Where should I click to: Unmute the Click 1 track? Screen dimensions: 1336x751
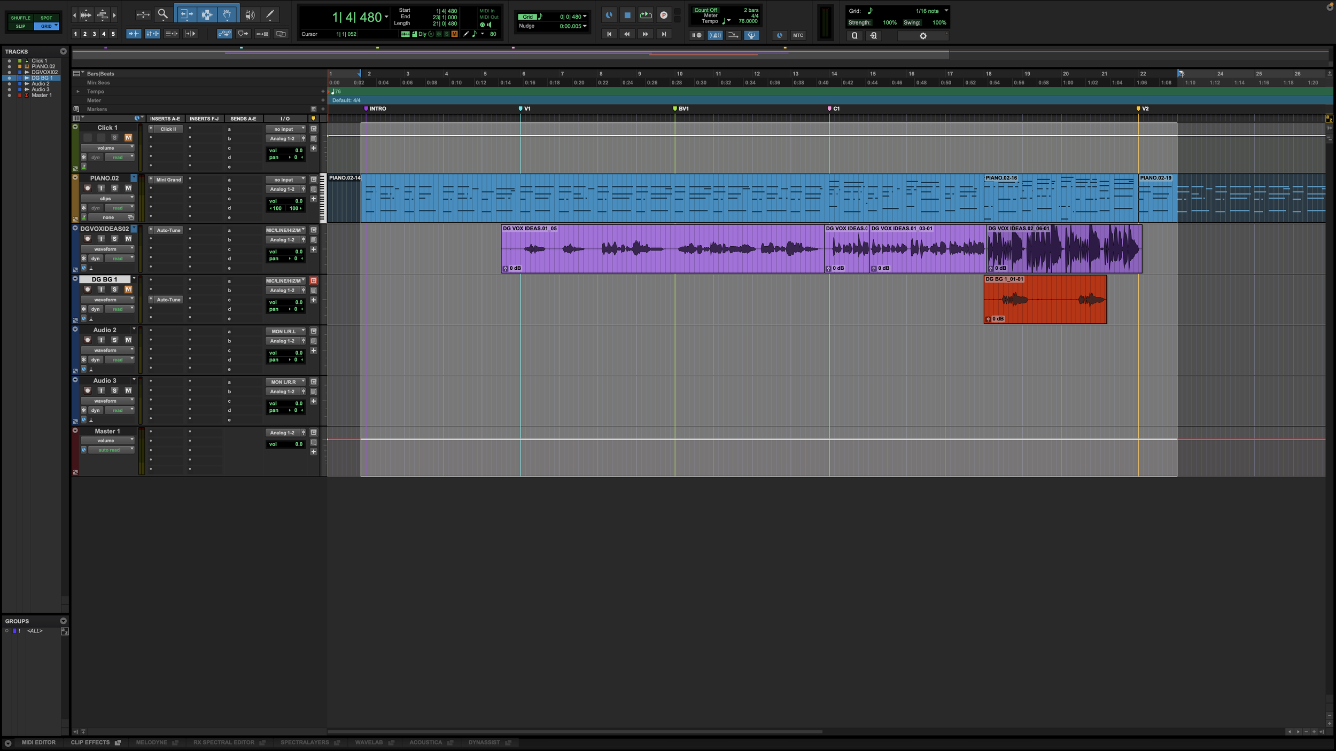click(x=128, y=138)
